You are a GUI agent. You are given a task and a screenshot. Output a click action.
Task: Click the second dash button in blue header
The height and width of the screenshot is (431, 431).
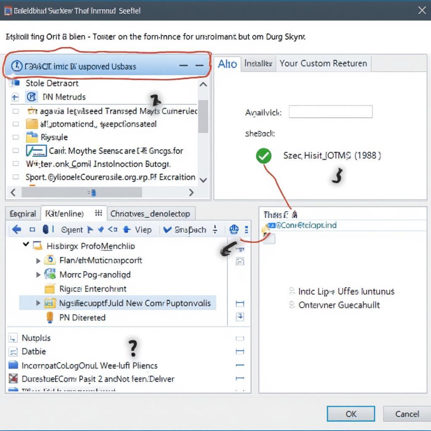point(199,65)
